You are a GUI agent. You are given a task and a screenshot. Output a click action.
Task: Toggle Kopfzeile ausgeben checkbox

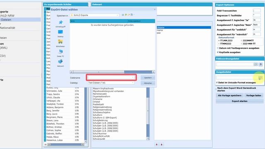pos(218,52)
